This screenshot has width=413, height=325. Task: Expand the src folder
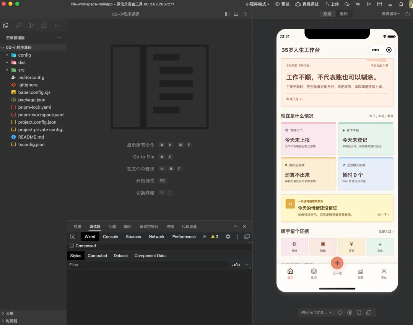coord(33,70)
